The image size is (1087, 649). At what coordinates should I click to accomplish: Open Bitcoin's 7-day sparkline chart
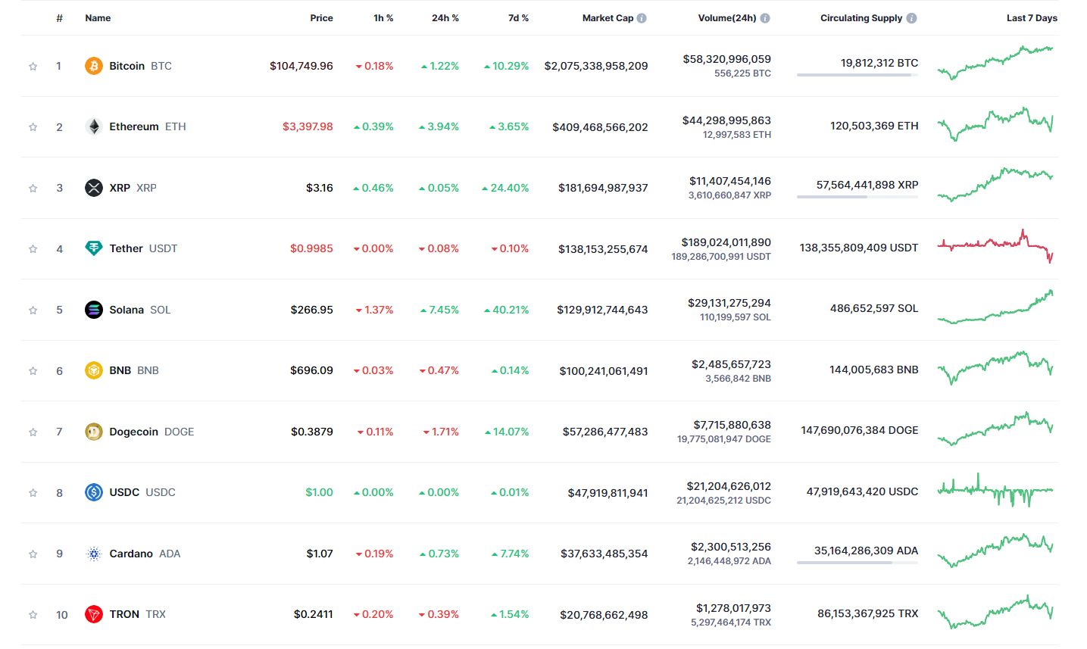995,63
